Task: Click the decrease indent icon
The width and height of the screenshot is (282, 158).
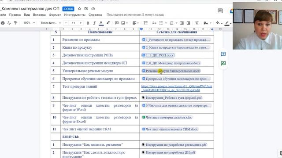Action: [x=182, y=23]
